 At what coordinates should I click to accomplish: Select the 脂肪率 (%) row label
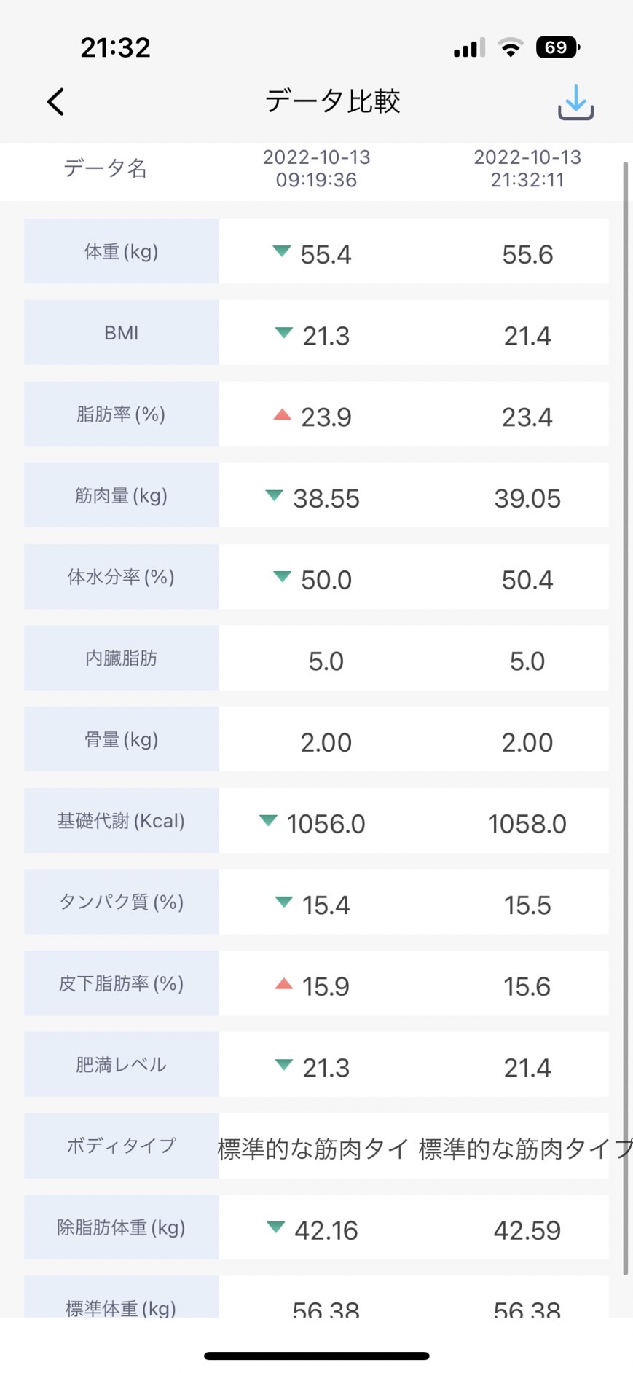click(x=122, y=414)
